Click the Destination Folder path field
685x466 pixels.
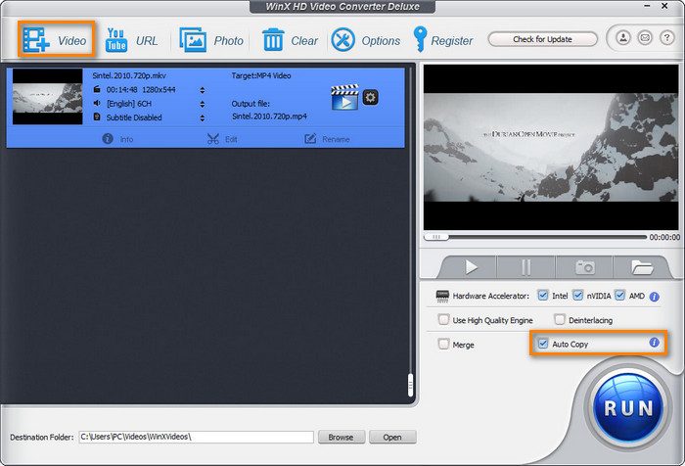tap(196, 437)
